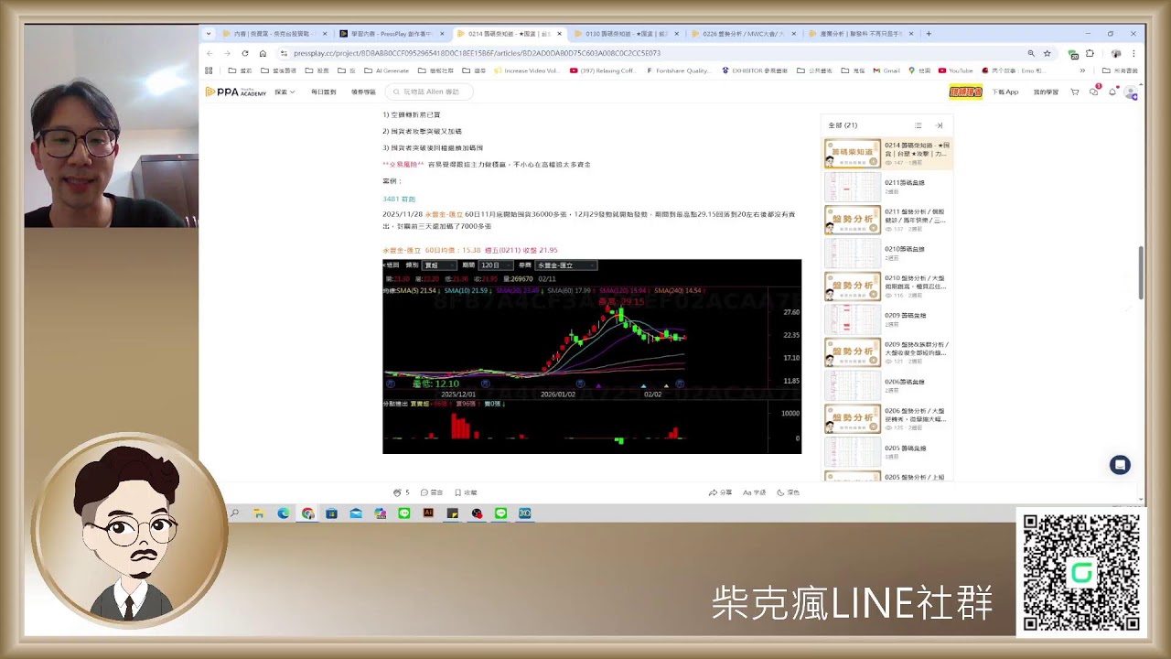Open the browser extensions puzzle icon
The height and width of the screenshot is (659, 1171).
tap(1090, 53)
